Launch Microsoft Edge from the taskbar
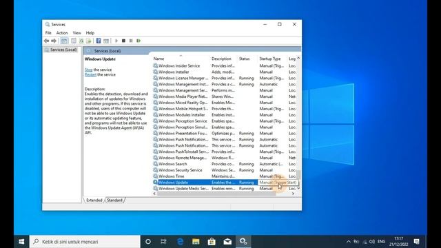Image resolution: width=441 pixels, height=248 pixels. point(180,242)
